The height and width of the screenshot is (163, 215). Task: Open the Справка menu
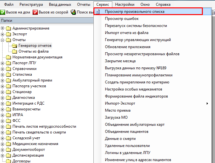pos(163,4)
